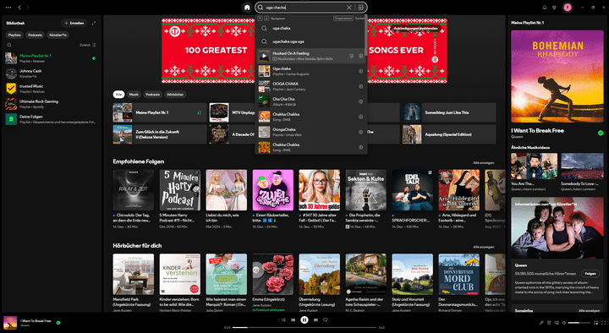Clear the search field with X icon
Screen dimensions: 609x333
[349, 8]
